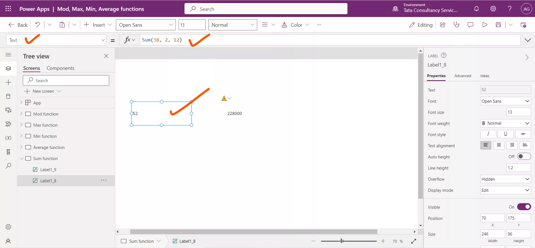The width and height of the screenshot is (535, 248).
Task: Toggle underline font style
Action: [x=505, y=134]
